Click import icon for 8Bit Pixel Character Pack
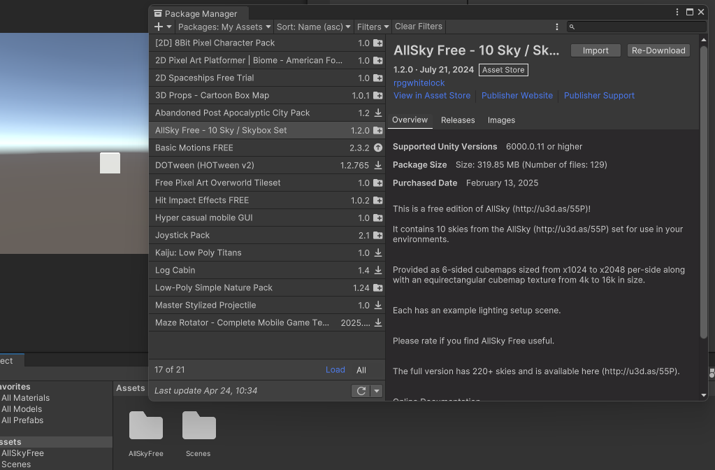The width and height of the screenshot is (715, 470). pyautogui.click(x=378, y=43)
